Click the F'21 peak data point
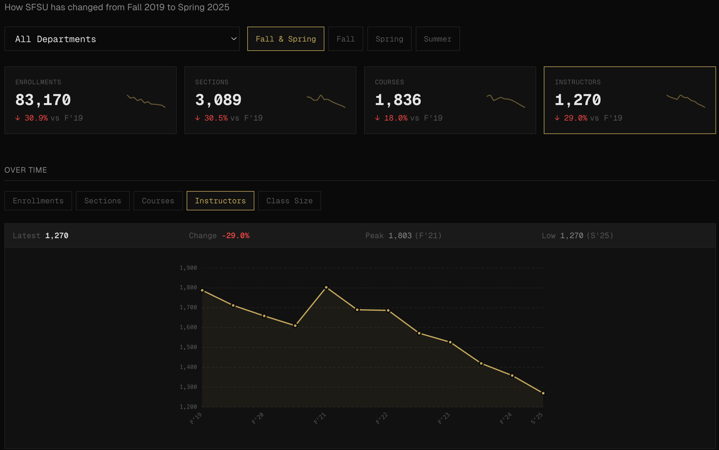Screen dimensions: 719x450 (x=326, y=288)
